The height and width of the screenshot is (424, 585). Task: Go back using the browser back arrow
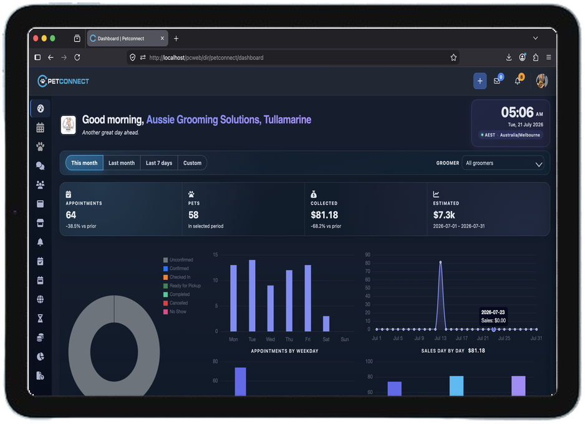point(51,57)
